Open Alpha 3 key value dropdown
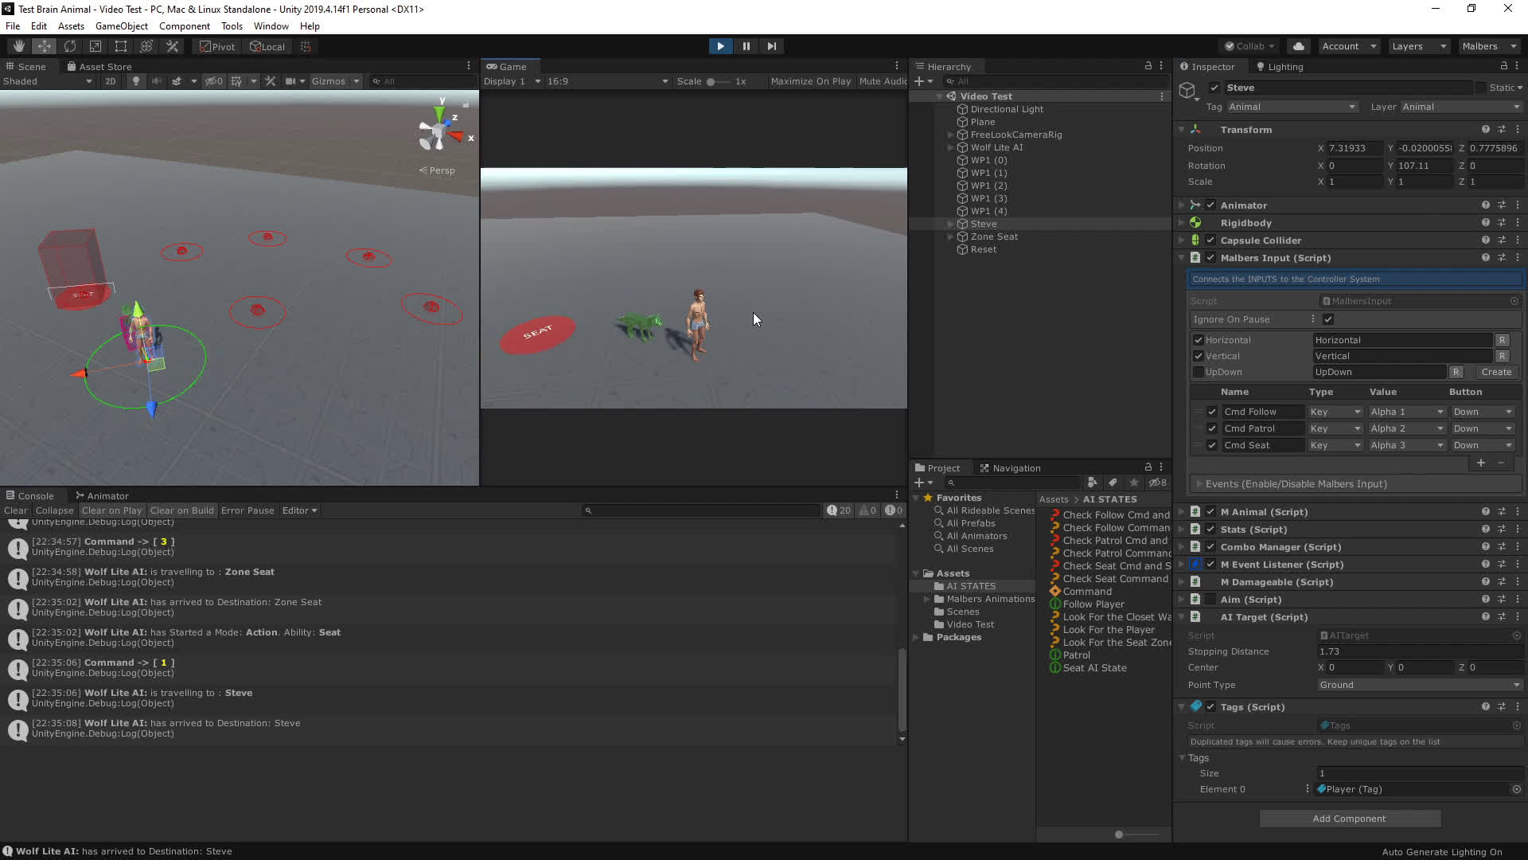Viewport: 1528px width, 860px height. click(x=1406, y=445)
